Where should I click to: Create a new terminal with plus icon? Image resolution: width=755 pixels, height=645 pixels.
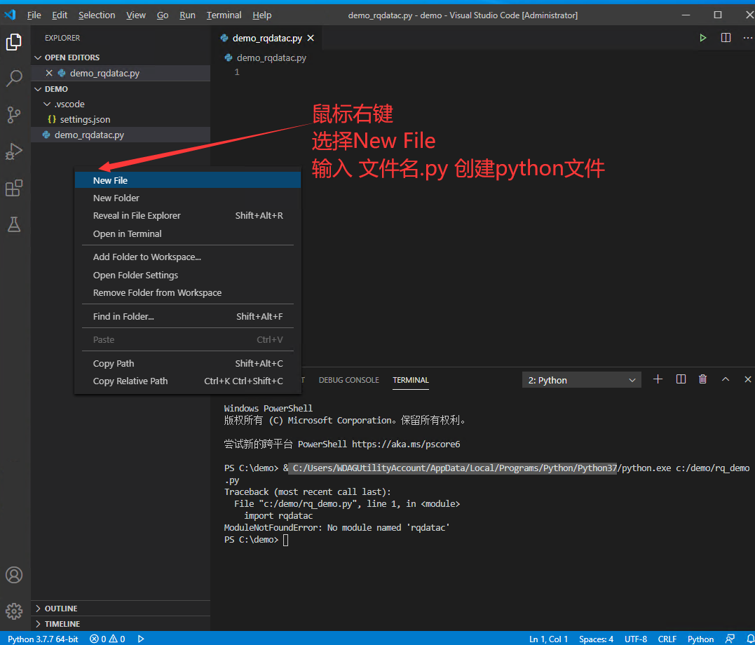[658, 379]
